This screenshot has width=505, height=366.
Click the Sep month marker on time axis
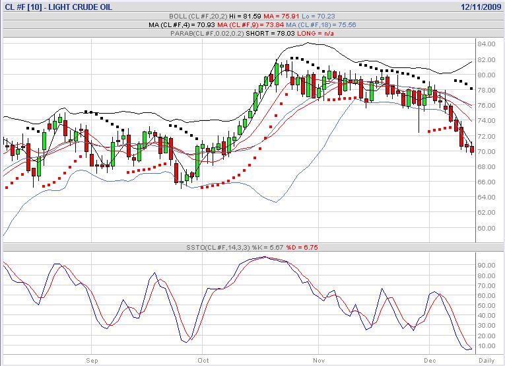click(x=92, y=361)
